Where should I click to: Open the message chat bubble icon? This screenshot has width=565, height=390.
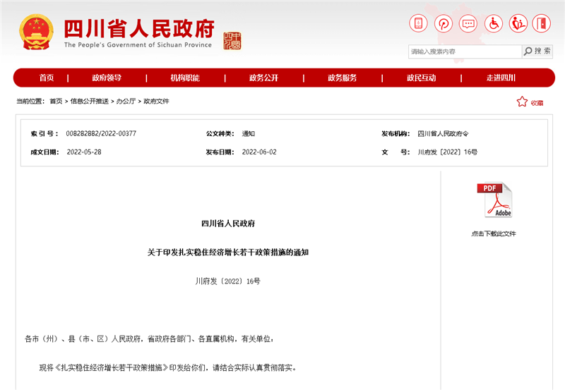468,23
